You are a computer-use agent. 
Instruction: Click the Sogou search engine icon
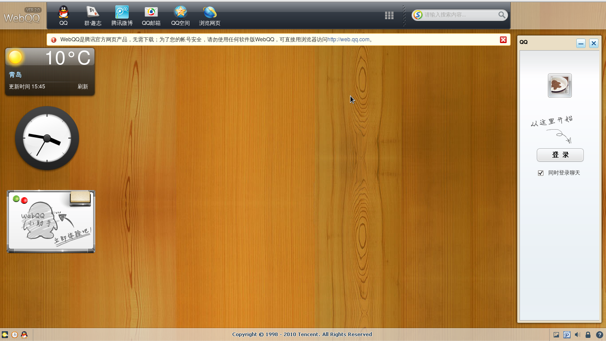(418, 15)
